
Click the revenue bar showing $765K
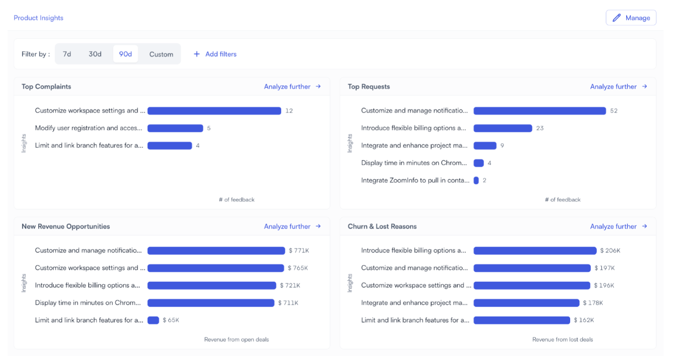point(216,268)
